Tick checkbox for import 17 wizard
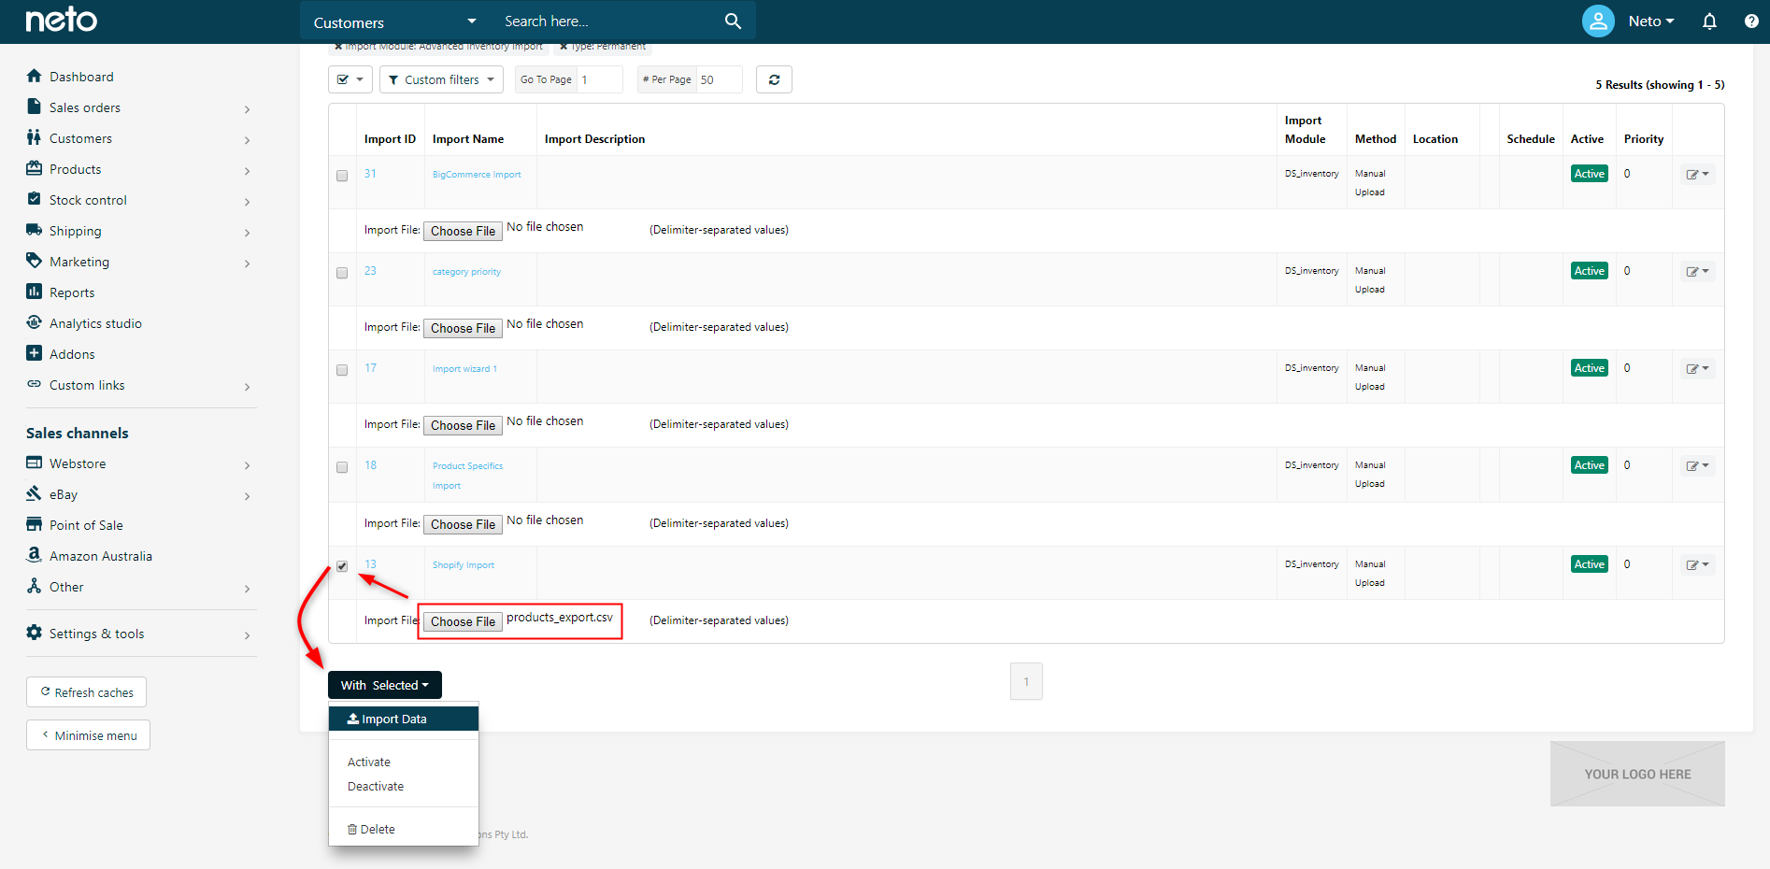The image size is (1770, 869). 342,370
